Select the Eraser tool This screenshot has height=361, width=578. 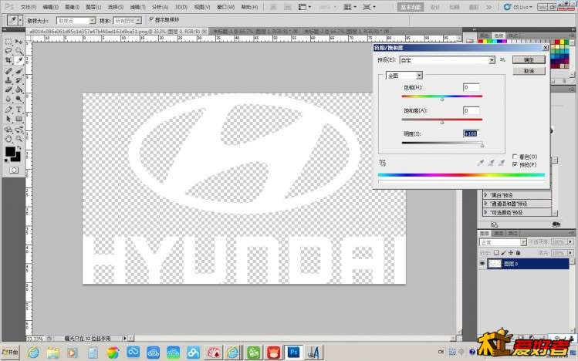point(8,89)
